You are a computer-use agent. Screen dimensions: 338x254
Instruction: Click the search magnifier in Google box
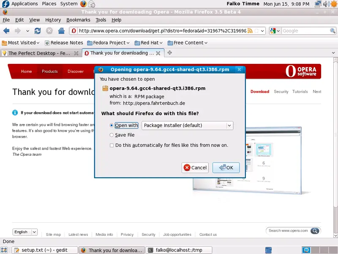[x=333, y=30]
